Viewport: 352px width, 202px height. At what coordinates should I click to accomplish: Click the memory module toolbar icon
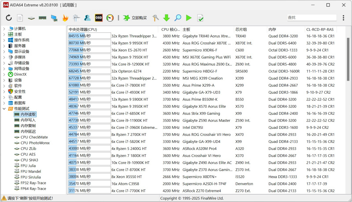pos(43,18)
